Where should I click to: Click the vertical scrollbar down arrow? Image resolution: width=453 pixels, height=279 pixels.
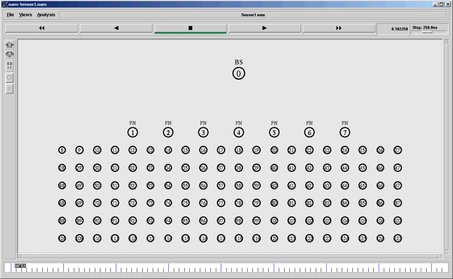[x=447, y=252]
